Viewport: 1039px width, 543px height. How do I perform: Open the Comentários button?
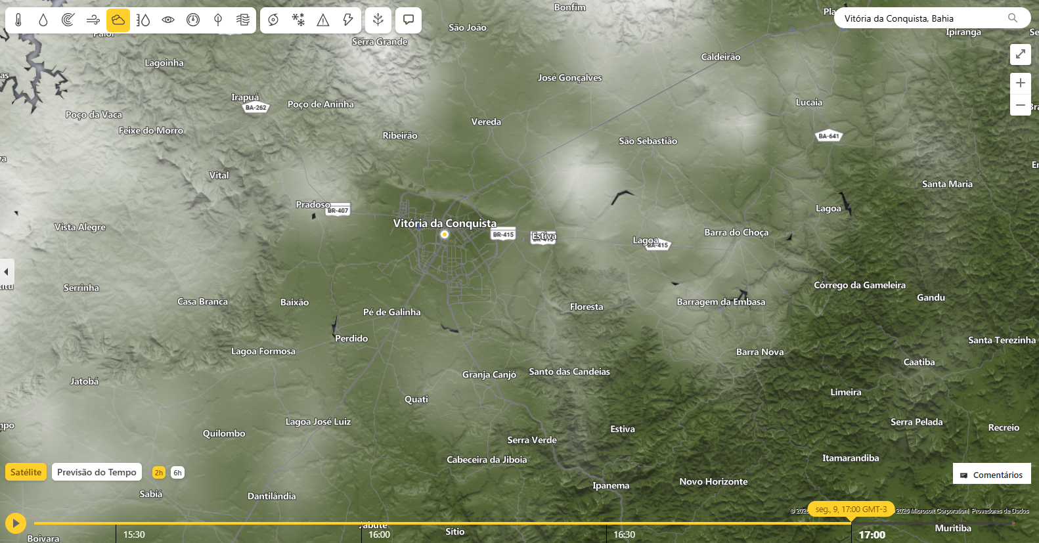[x=992, y=475]
